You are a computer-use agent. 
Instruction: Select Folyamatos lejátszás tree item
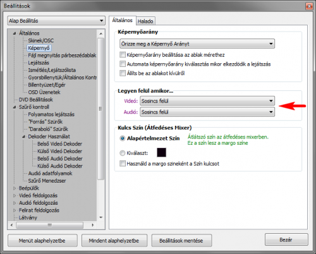coord(51,114)
